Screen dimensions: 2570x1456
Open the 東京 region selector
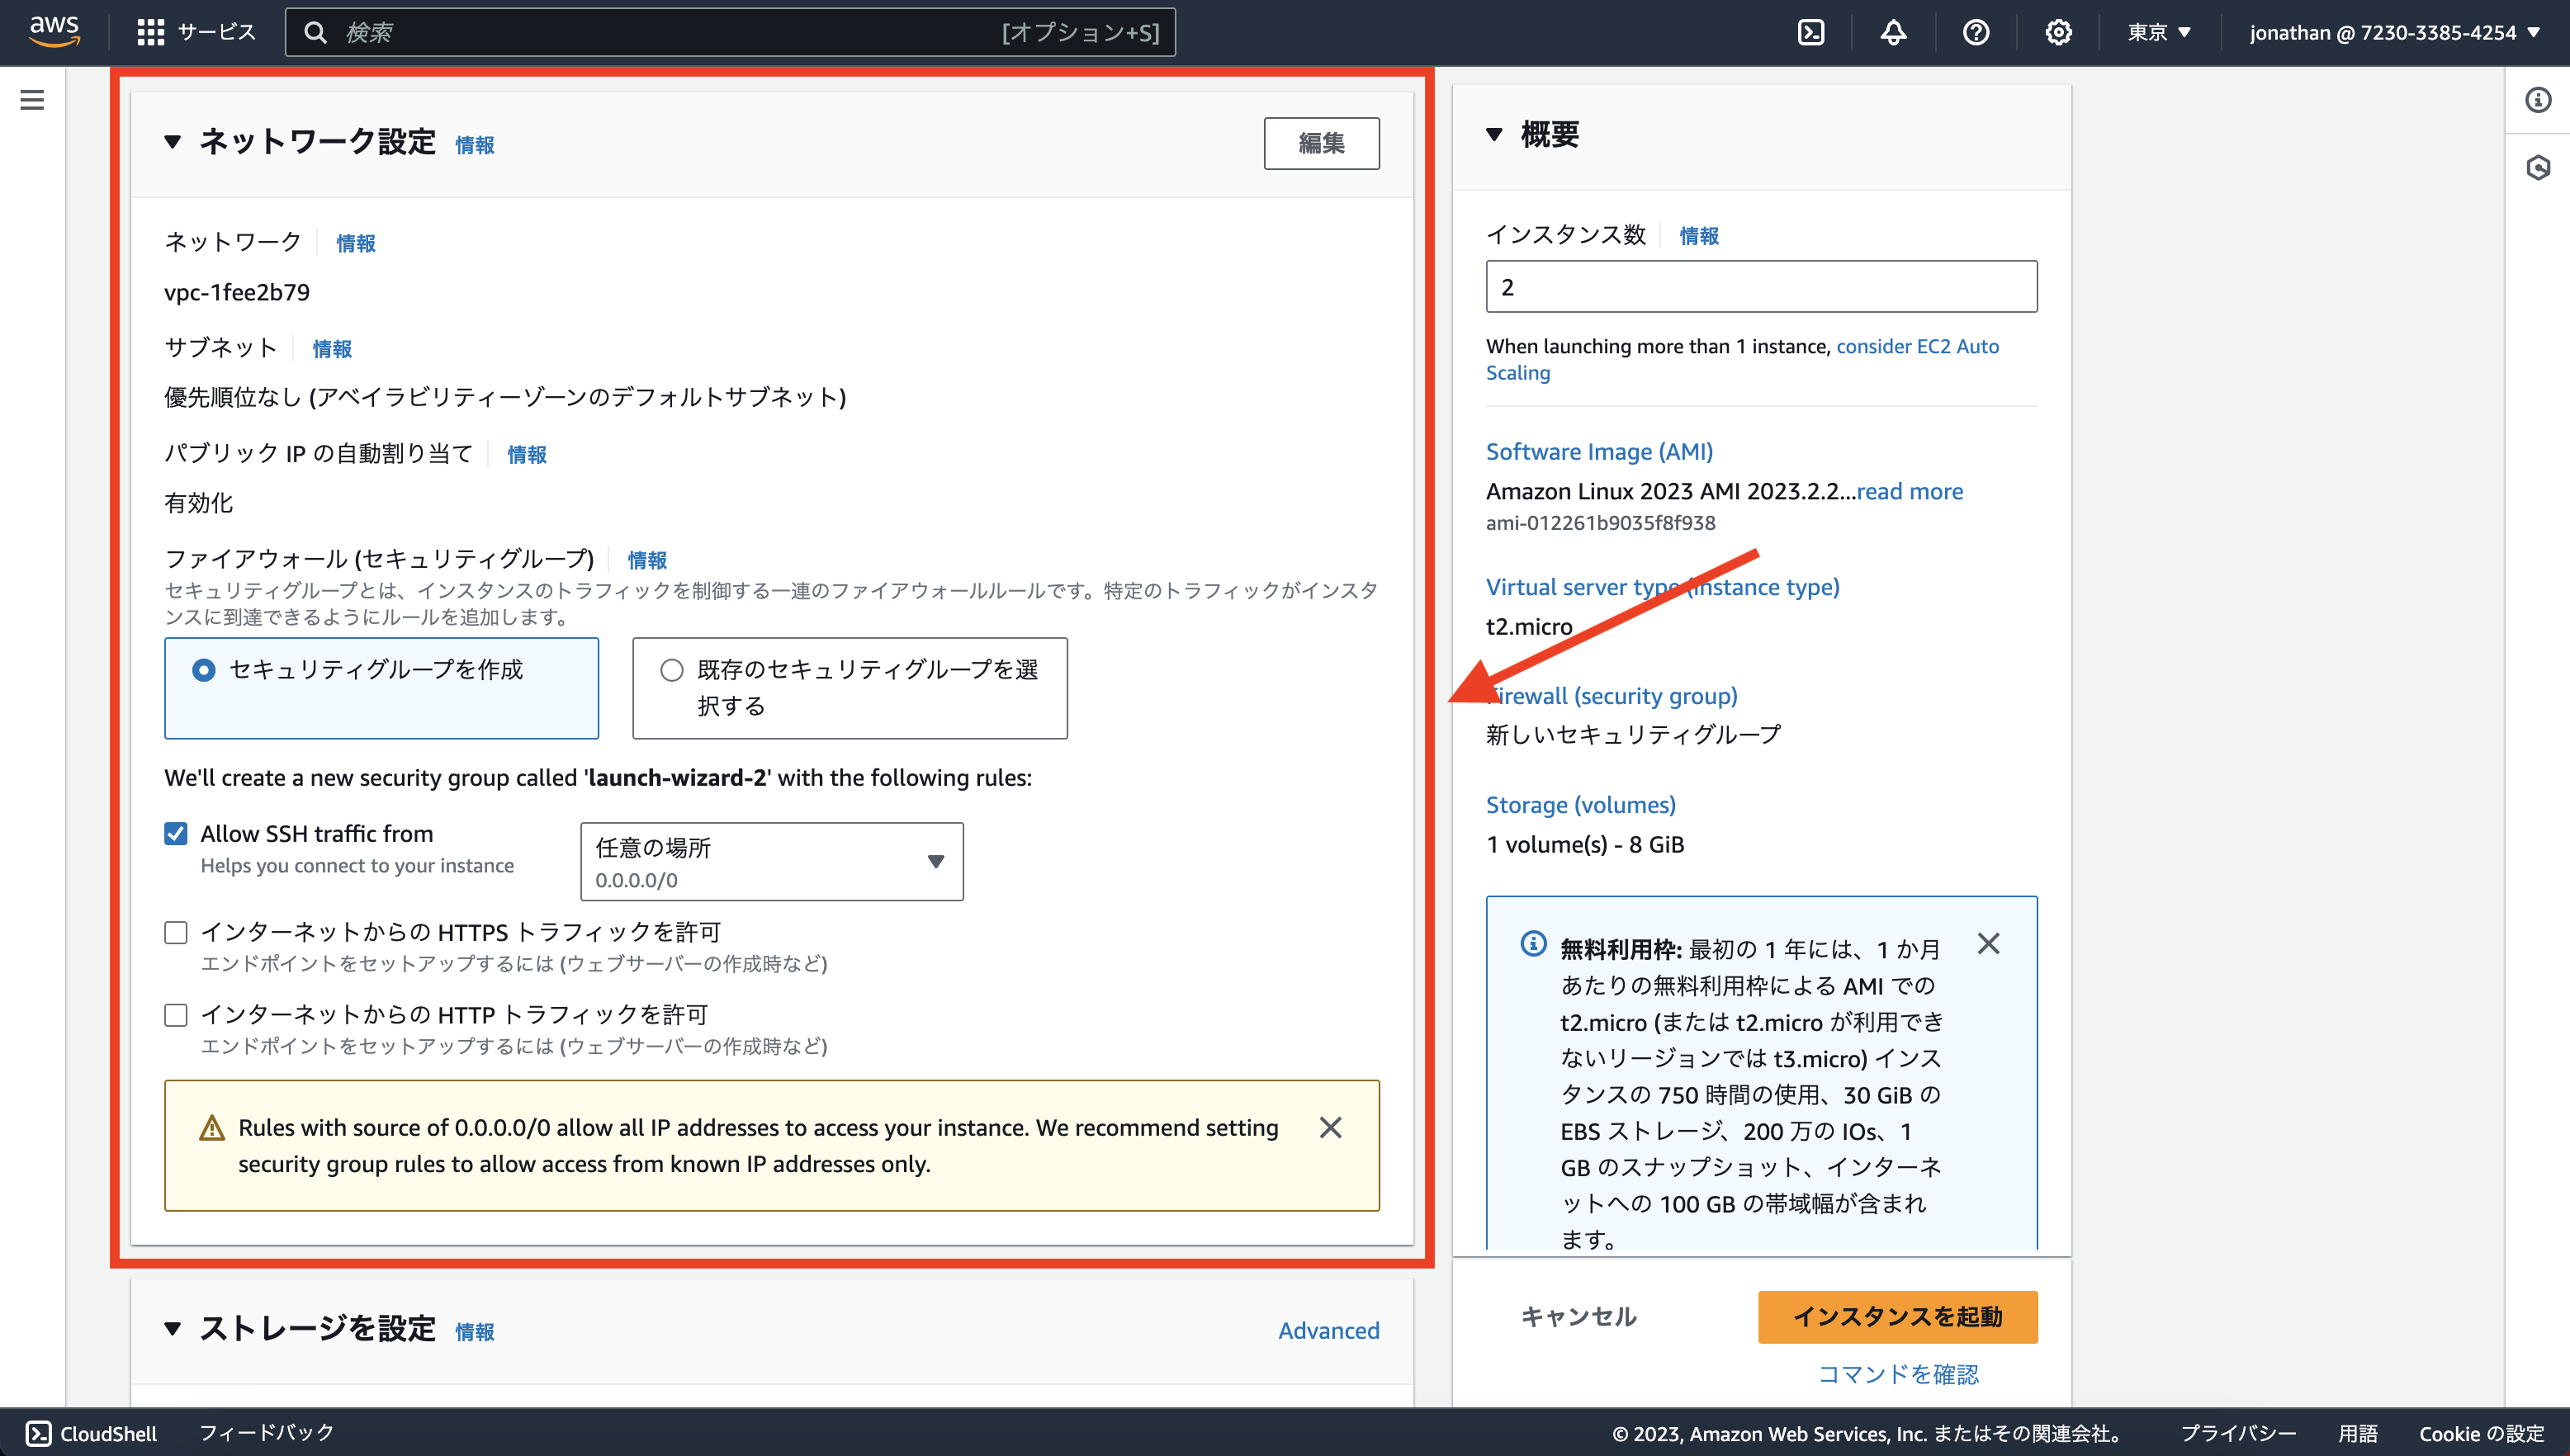click(x=2158, y=31)
